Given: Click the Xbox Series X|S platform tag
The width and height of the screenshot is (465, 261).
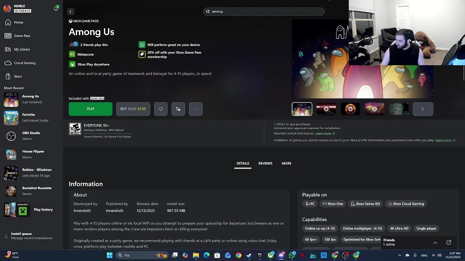Looking at the screenshot, I should [x=365, y=204].
